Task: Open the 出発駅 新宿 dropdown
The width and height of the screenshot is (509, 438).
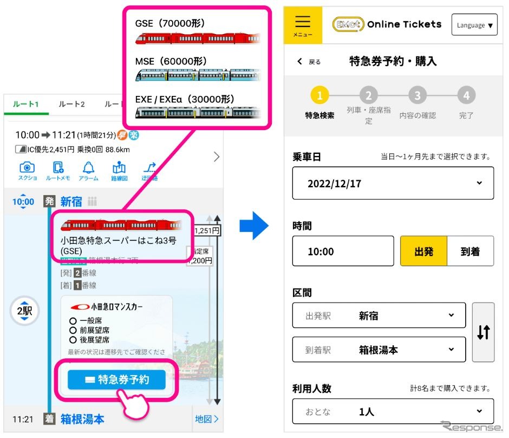Action: pos(379,315)
